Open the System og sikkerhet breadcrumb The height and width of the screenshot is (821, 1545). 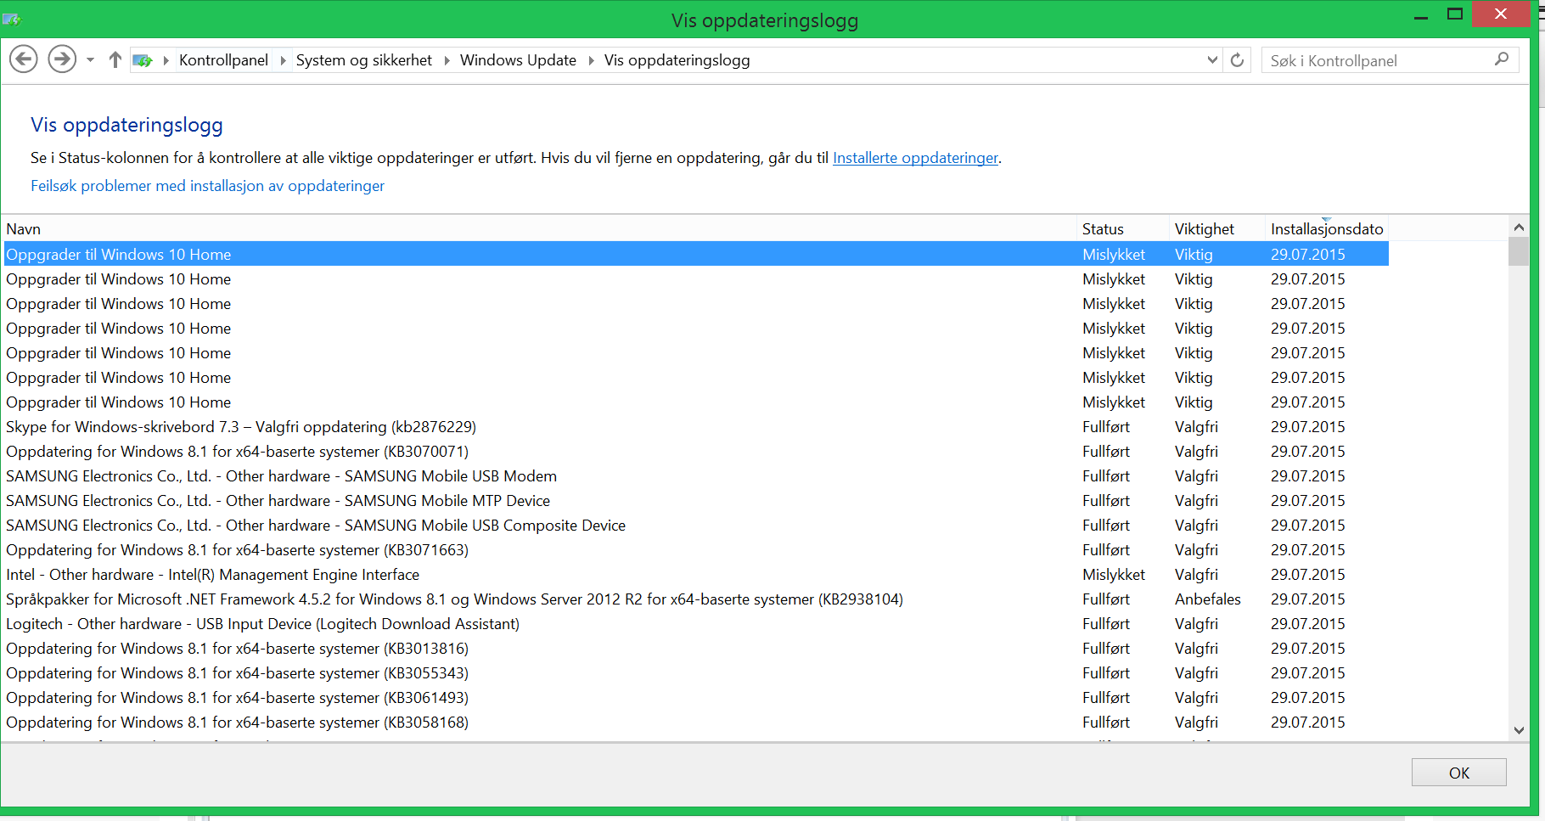pos(363,60)
